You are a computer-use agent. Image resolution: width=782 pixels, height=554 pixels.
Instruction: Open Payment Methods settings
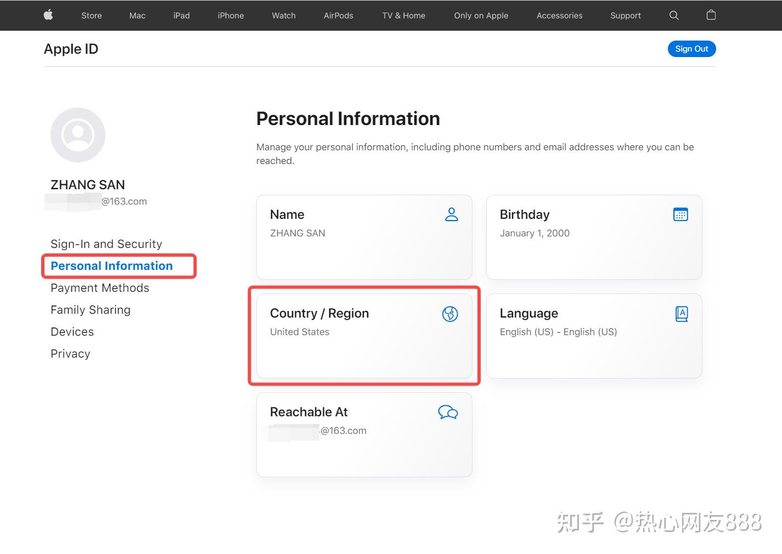click(99, 287)
